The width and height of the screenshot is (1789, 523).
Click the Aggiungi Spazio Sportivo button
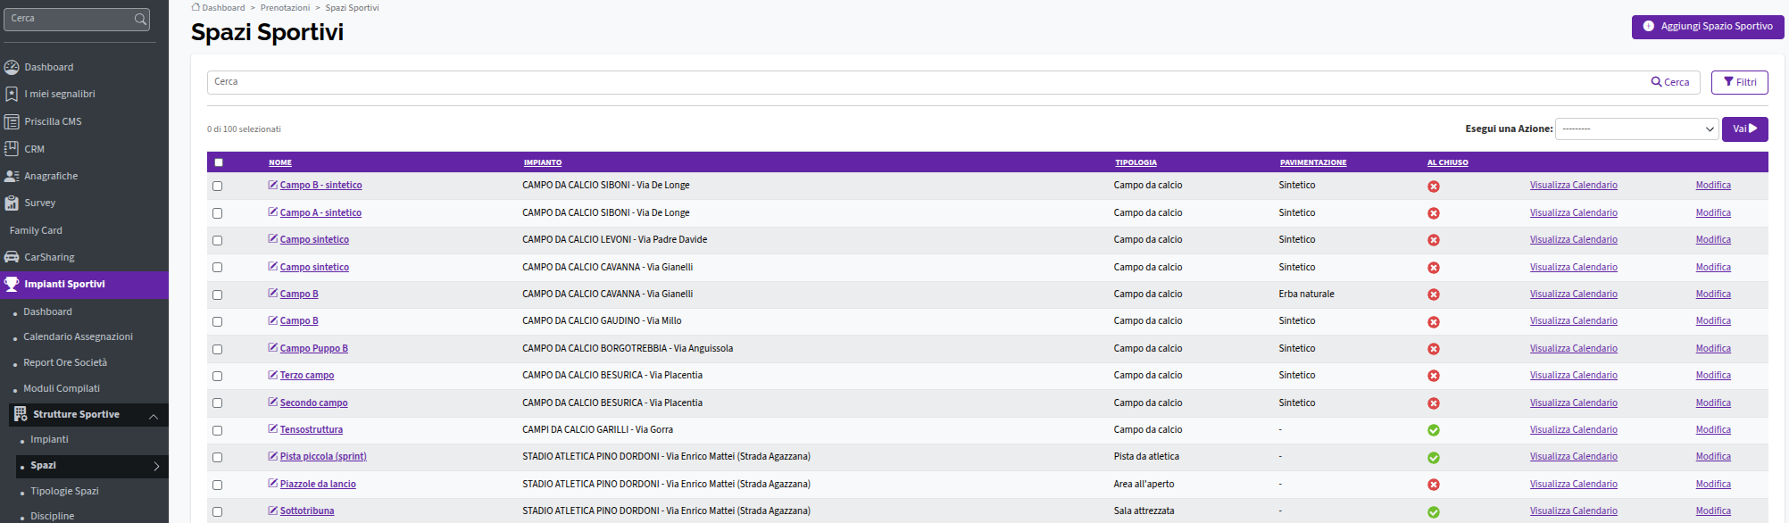pyautogui.click(x=1708, y=27)
